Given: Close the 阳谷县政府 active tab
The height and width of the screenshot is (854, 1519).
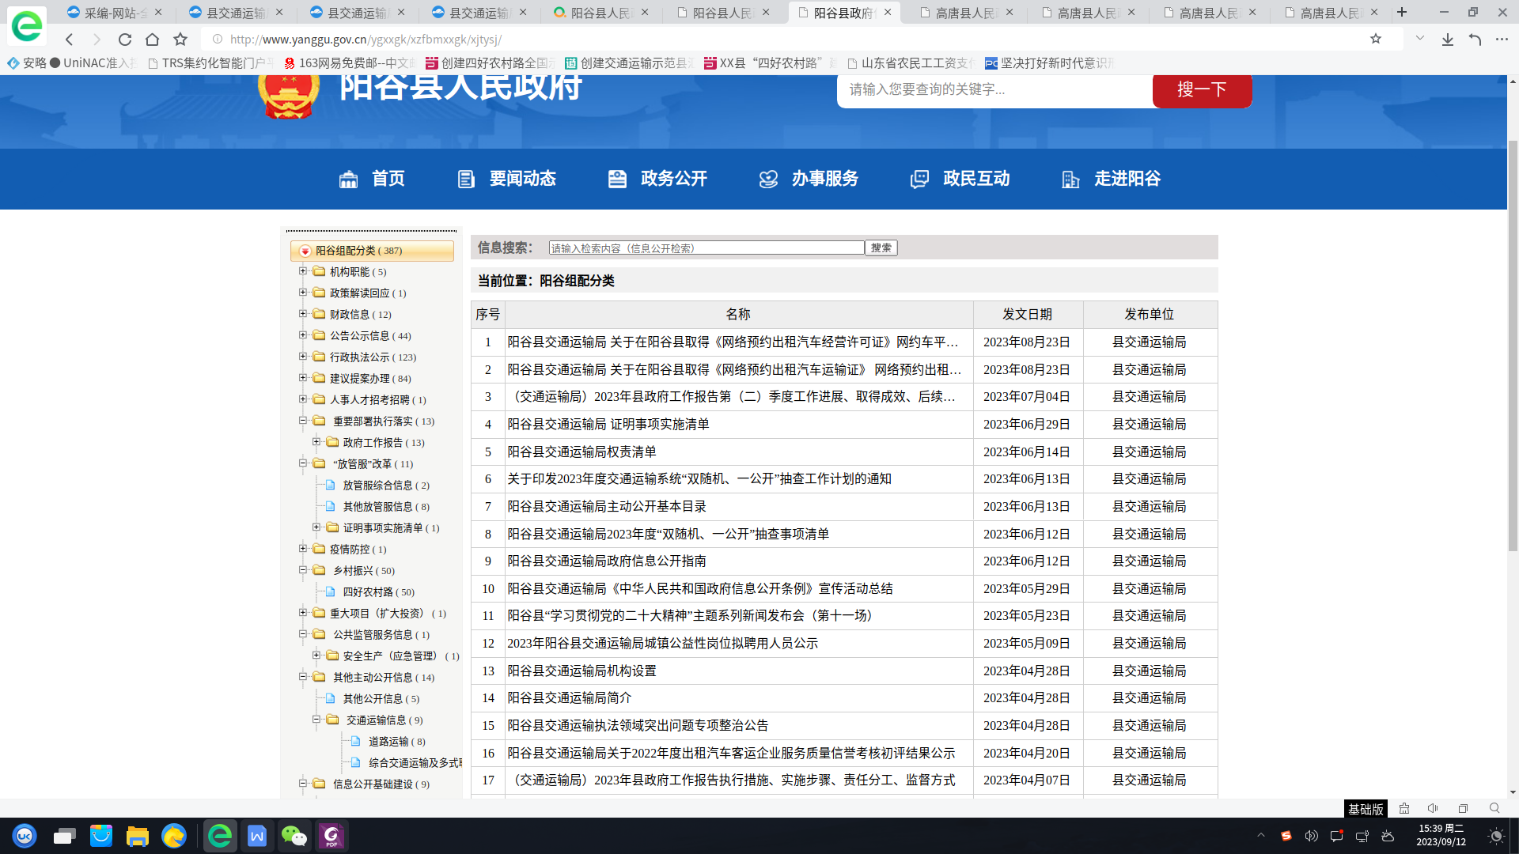Looking at the screenshot, I should click(x=888, y=13).
